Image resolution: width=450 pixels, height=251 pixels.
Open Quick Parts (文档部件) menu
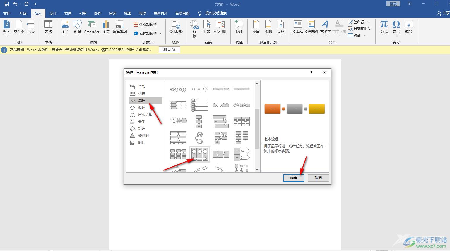click(312, 28)
